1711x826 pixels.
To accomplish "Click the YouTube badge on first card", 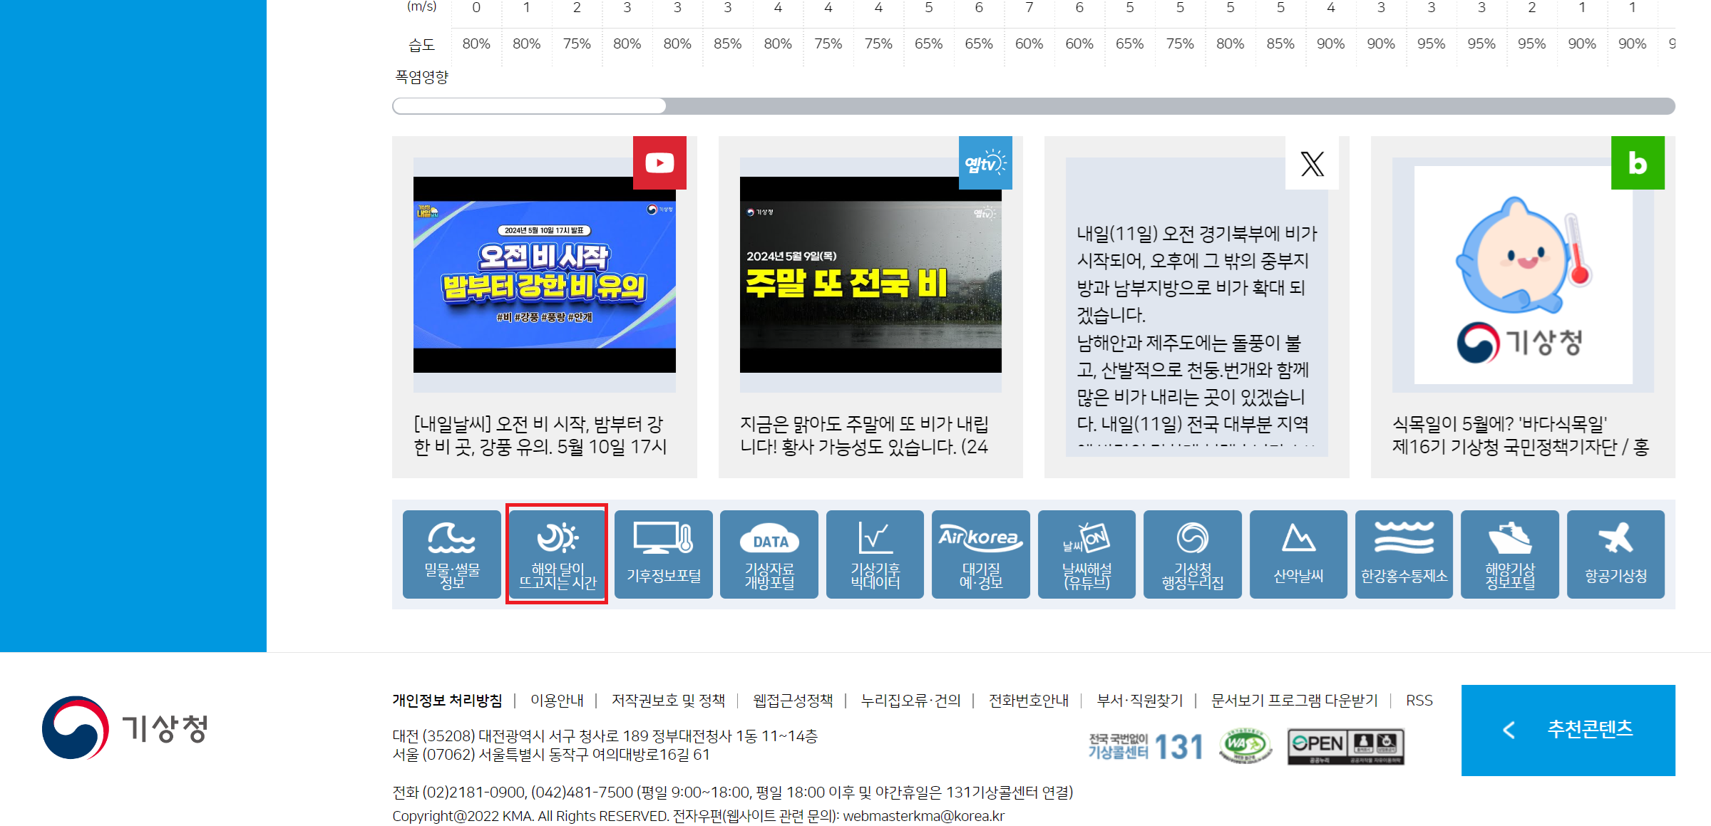I will coord(659,163).
